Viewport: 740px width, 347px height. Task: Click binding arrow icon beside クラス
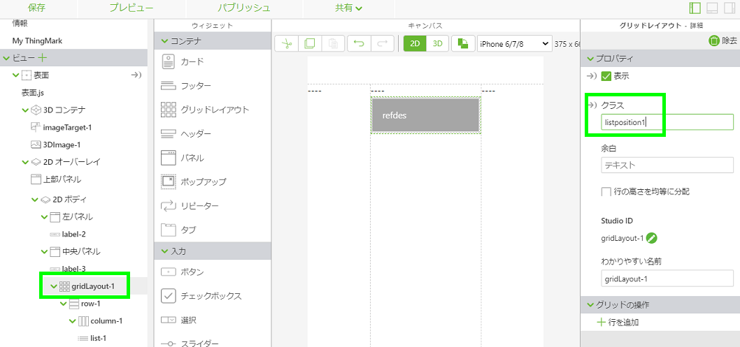tap(592, 105)
